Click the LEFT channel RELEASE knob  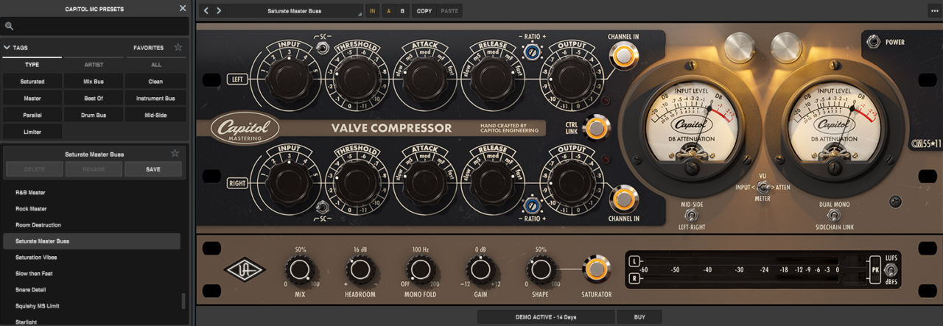492,78
